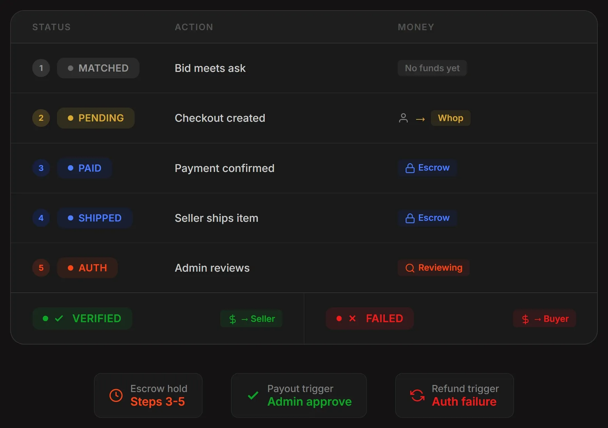Click the No funds yet label
Viewport: 608px width, 428px height.
(432, 68)
